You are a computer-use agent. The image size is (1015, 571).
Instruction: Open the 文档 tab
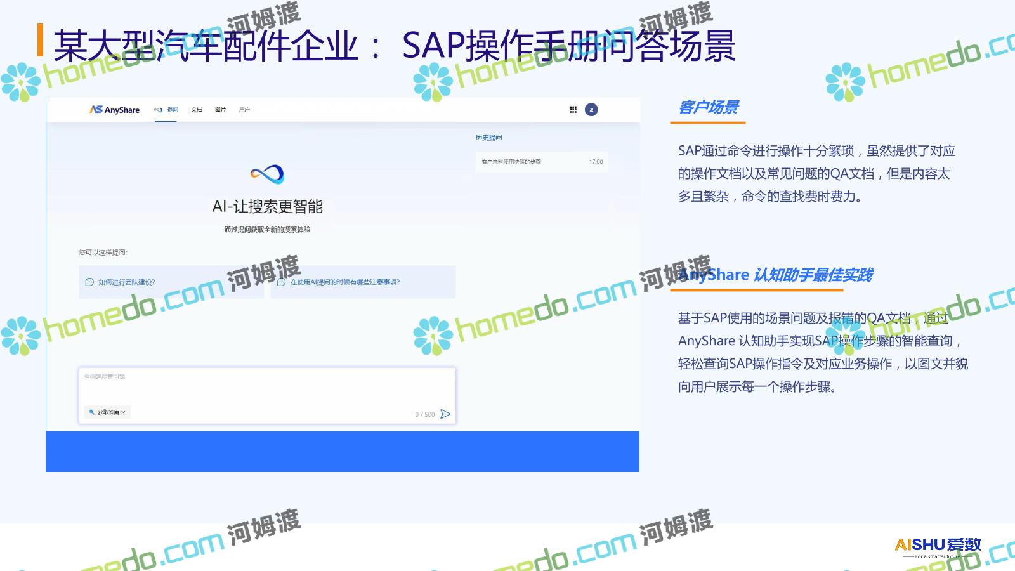(197, 110)
